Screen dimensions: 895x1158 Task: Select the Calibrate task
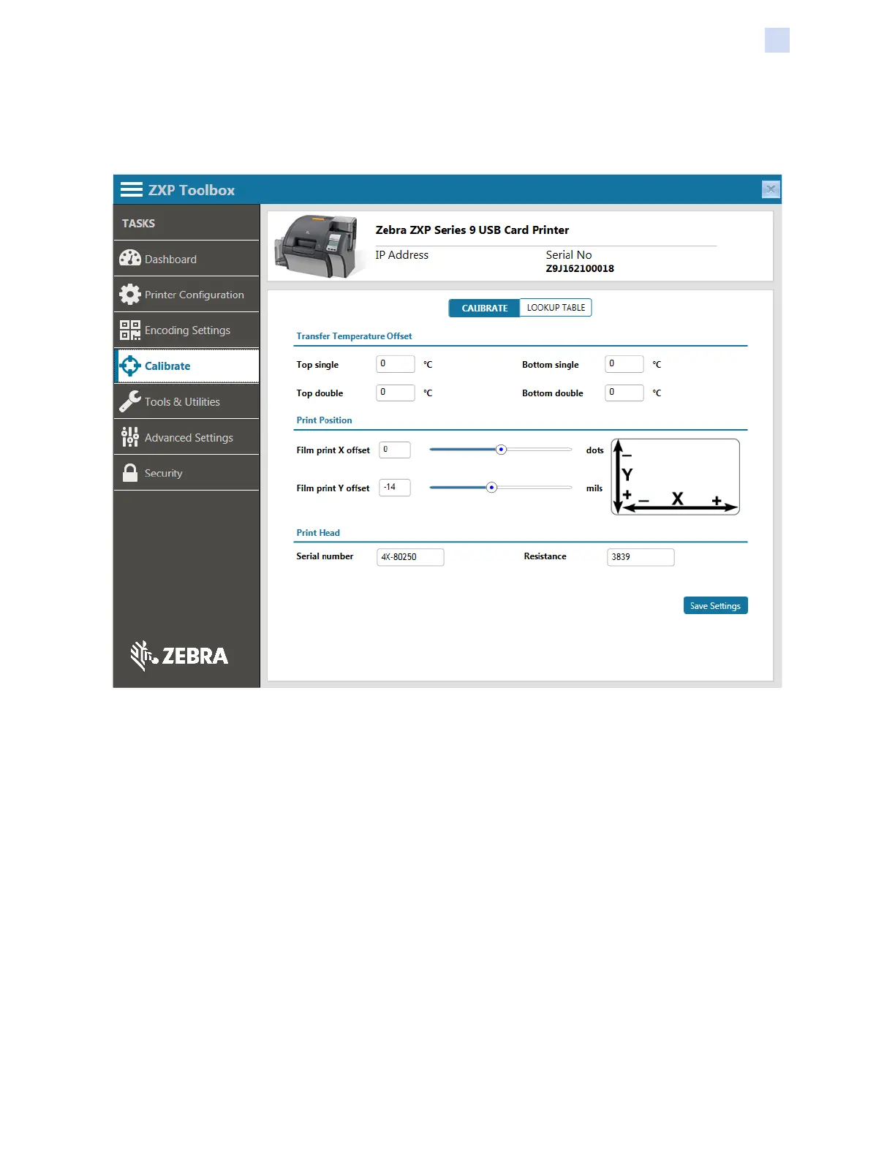pyautogui.click(x=186, y=366)
